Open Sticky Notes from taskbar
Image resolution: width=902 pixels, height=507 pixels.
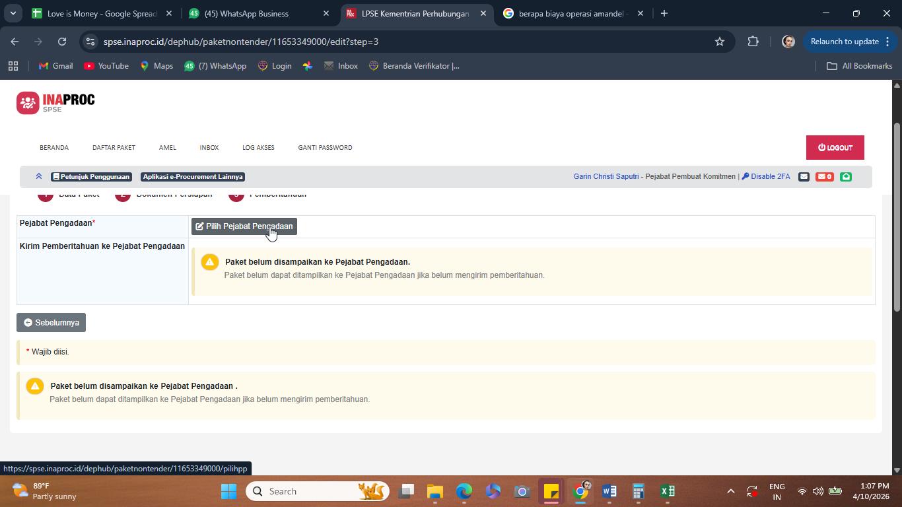point(551,491)
